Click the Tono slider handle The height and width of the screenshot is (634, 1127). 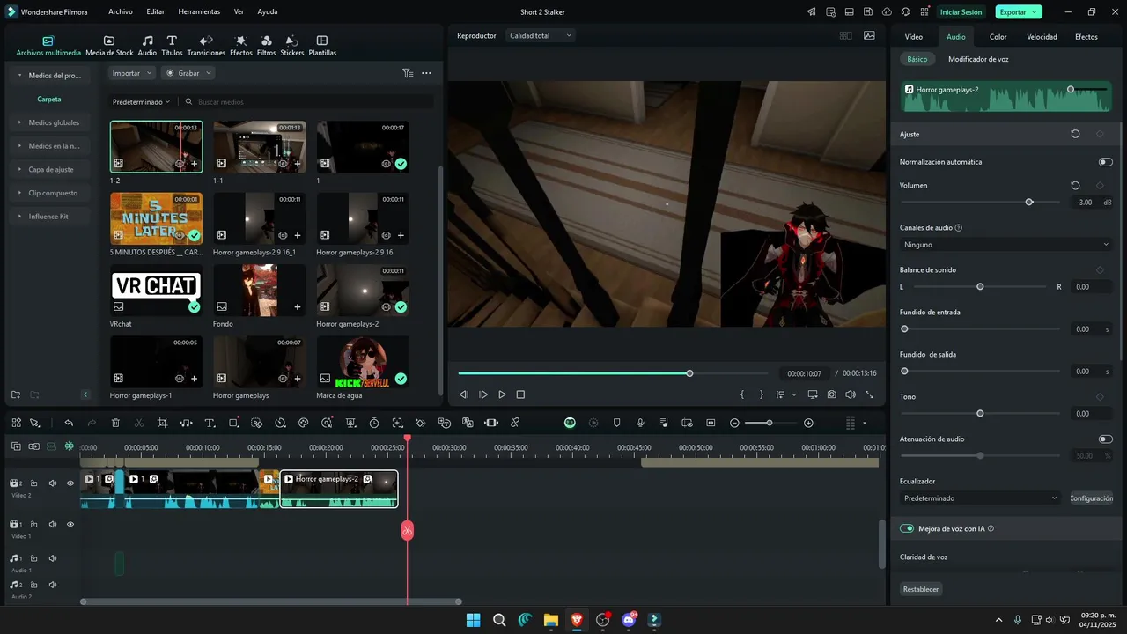[x=980, y=414]
